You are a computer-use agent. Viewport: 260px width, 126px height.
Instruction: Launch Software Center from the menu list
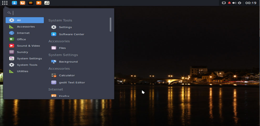tap(78, 34)
